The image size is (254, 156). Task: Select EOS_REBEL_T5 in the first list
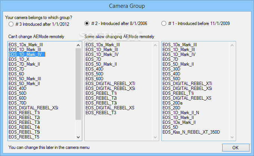point(24,137)
